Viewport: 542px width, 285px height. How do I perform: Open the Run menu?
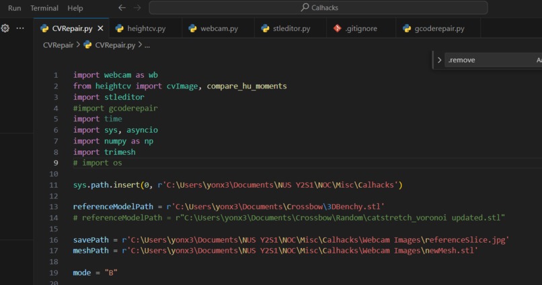15,8
